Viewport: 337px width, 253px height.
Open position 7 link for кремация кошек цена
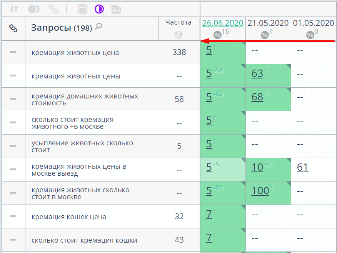click(209, 214)
